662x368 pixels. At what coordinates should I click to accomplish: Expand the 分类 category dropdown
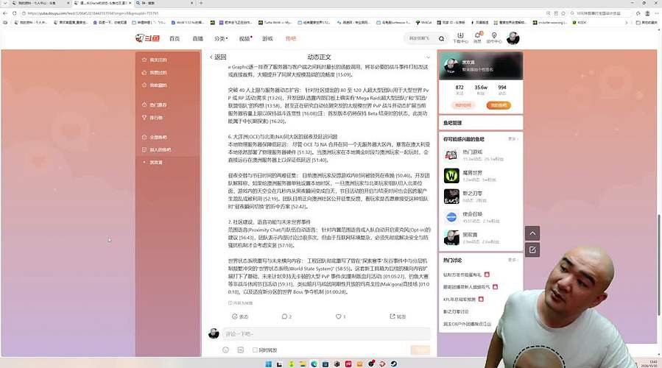(x=221, y=38)
